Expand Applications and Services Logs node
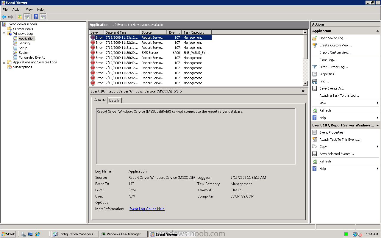Image resolution: width=381 pixels, height=238 pixels. point(4,62)
